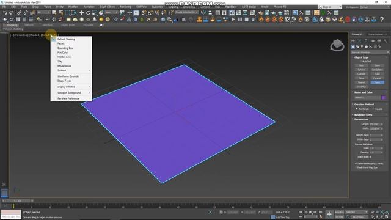Open the Stylized submenu
This screenshot has width=391, height=220.
71,71
